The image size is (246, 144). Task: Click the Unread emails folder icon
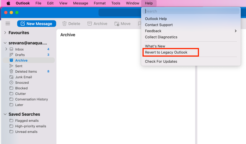point(11,132)
